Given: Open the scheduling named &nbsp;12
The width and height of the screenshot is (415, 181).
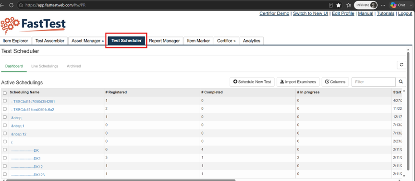Looking at the screenshot, I should [19, 134].
